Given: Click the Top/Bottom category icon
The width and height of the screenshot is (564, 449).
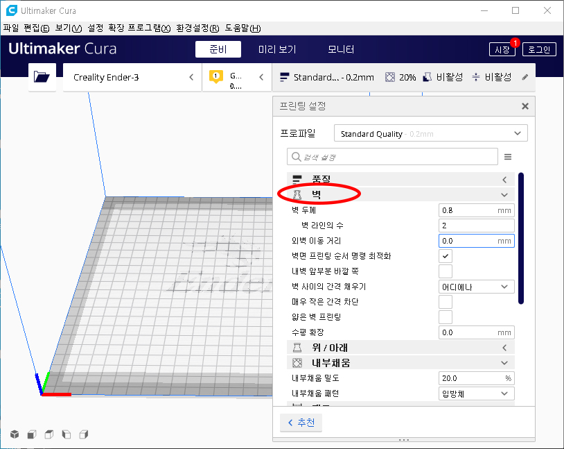Looking at the screenshot, I should 297,348.
